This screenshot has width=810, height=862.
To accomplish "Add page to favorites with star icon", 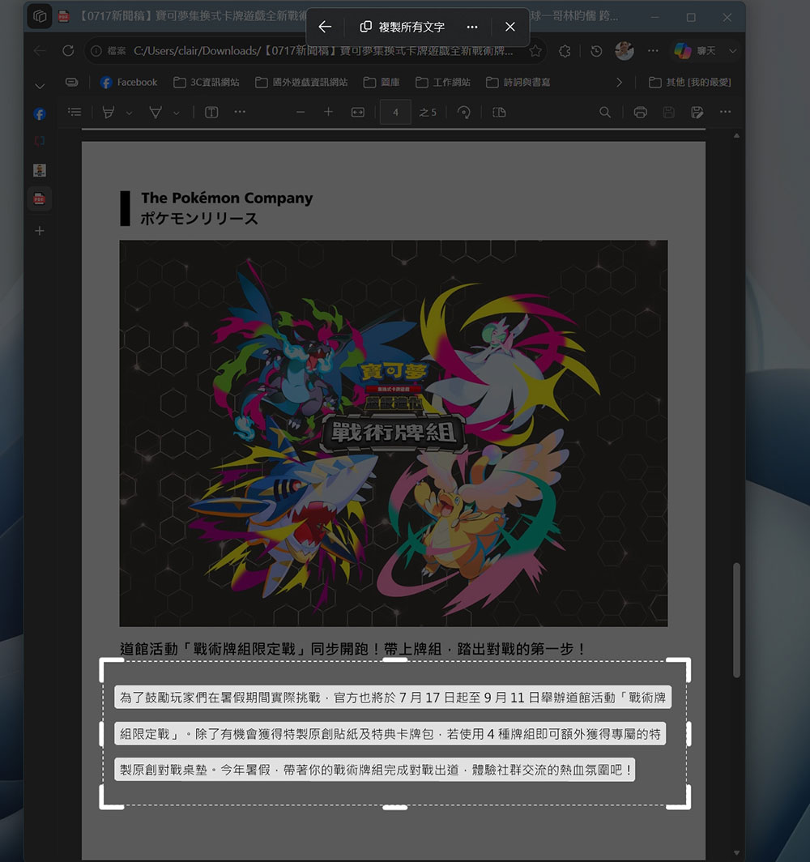I will (535, 51).
